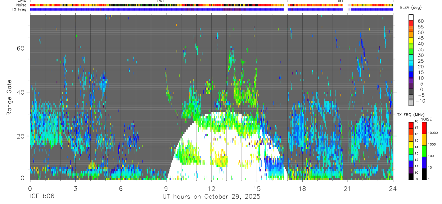This screenshot has width=442, height=204.
Task: Click the elevation legend value 35
Action: pyautogui.click(x=420, y=50)
